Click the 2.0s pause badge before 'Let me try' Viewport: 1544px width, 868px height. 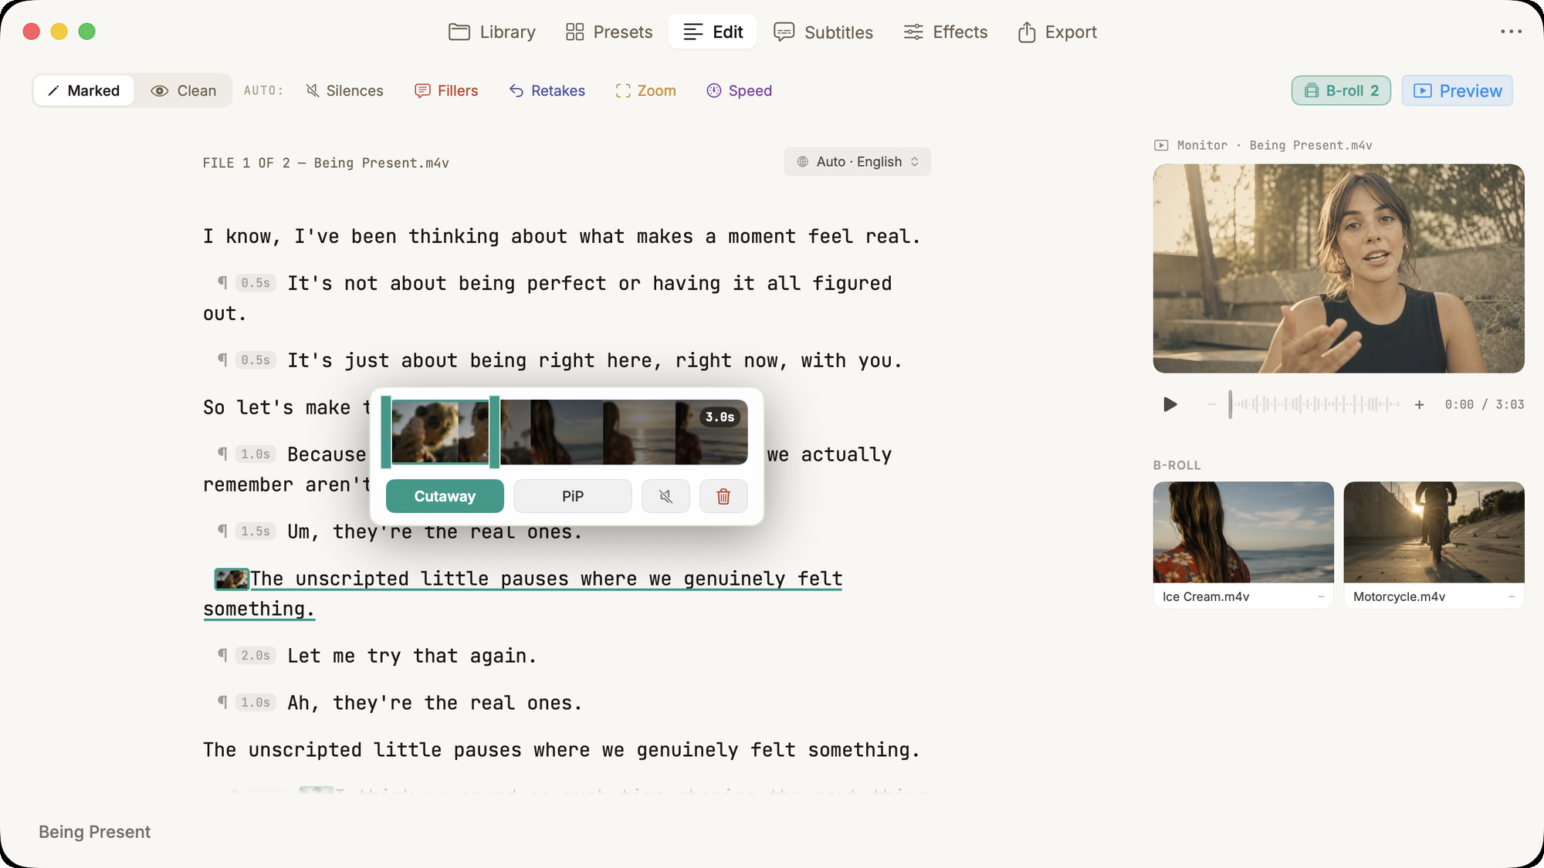[x=256, y=656]
